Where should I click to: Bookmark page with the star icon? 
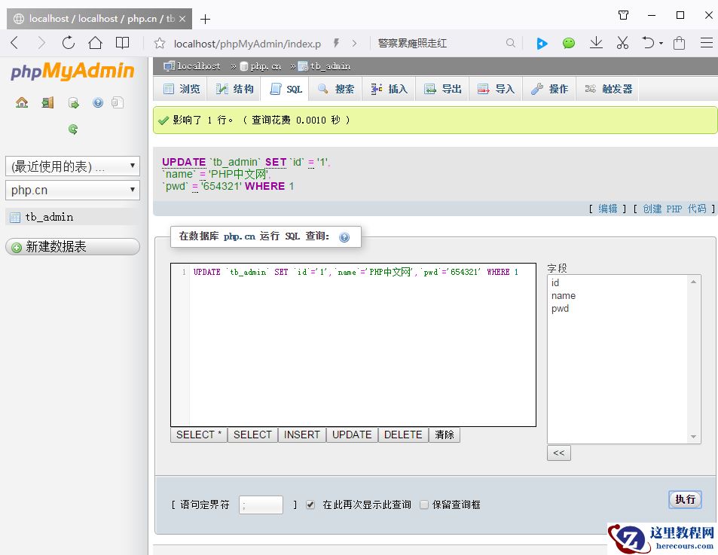click(160, 43)
